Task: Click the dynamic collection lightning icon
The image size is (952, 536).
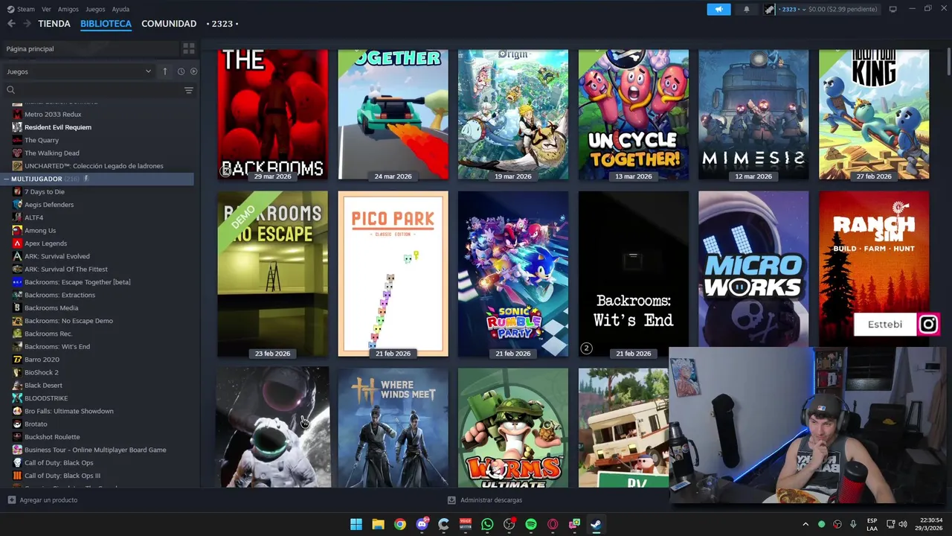Action: (x=86, y=179)
